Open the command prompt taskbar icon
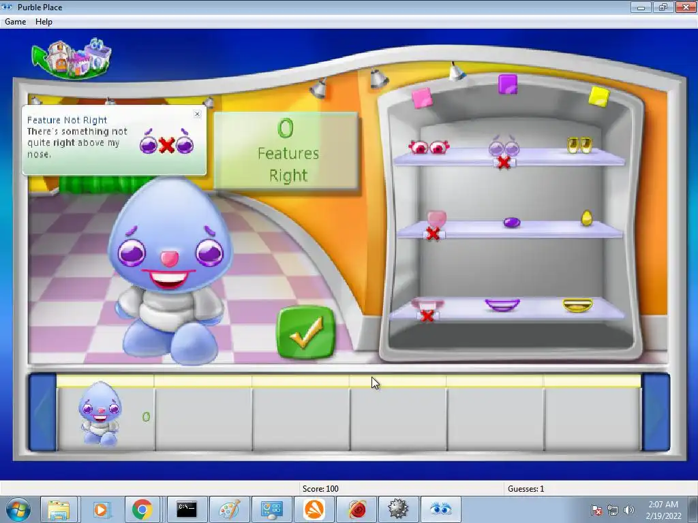This screenshot has width=698, height=523. click(187, 509)
